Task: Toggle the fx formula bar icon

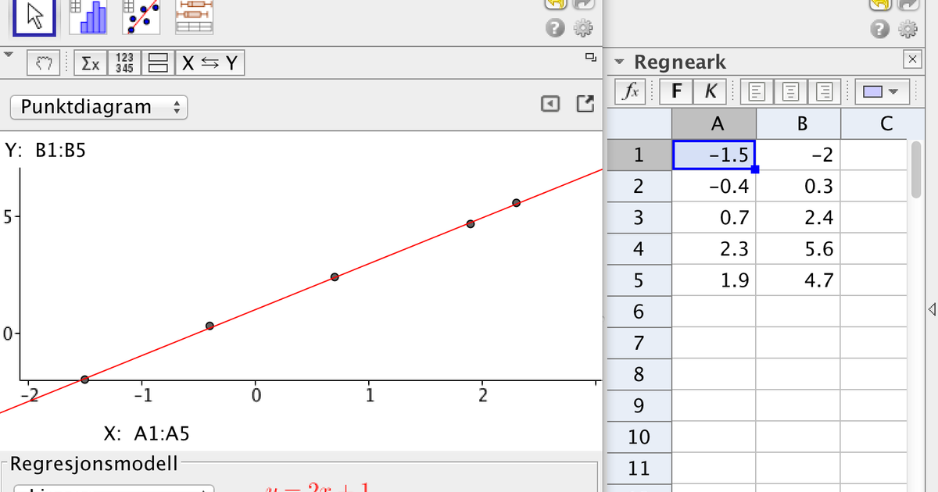Action: pyautogui.click(x=630, y=91)
